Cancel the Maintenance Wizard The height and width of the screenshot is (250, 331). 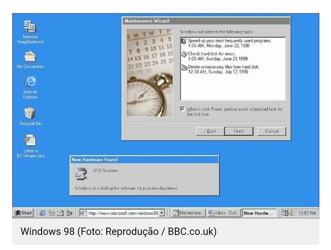click(x=272, y=131)
